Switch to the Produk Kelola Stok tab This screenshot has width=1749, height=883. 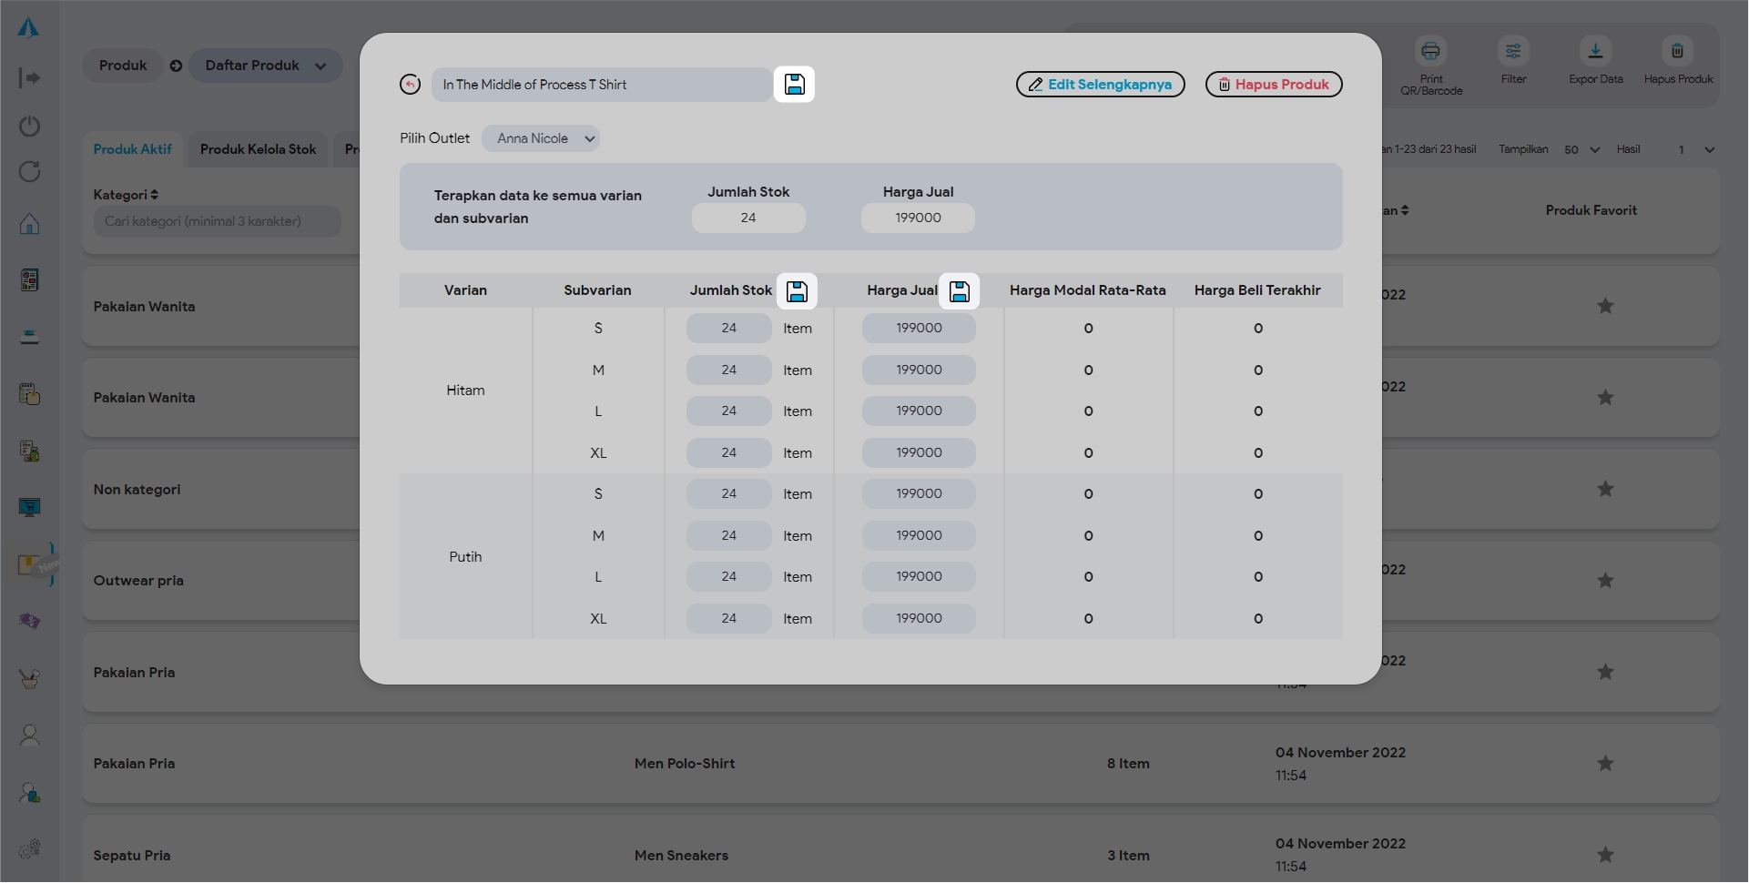coord(258,149)
